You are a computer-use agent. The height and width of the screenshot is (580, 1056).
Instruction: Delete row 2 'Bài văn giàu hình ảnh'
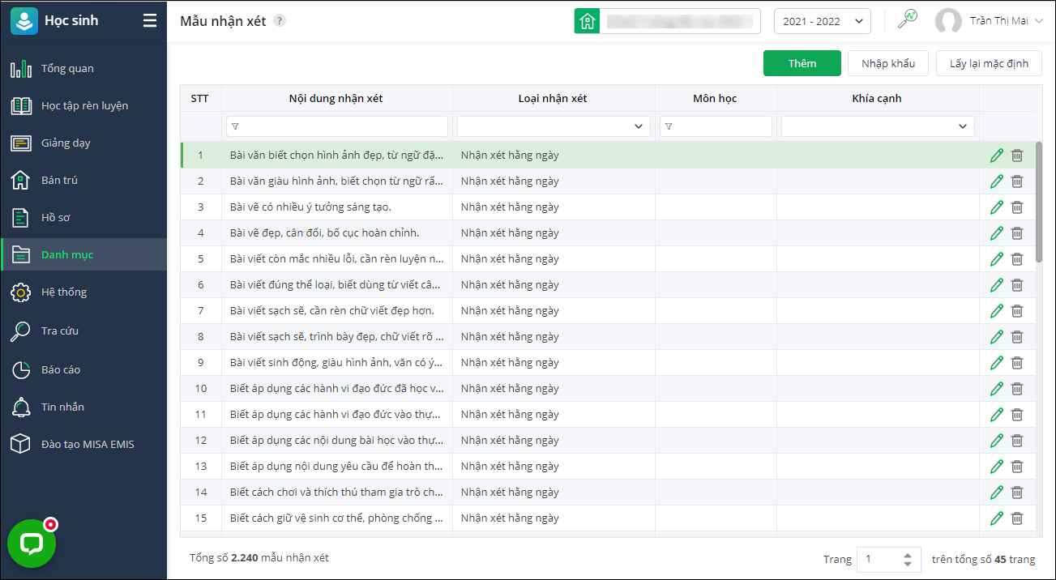[x=1017, y=181]
